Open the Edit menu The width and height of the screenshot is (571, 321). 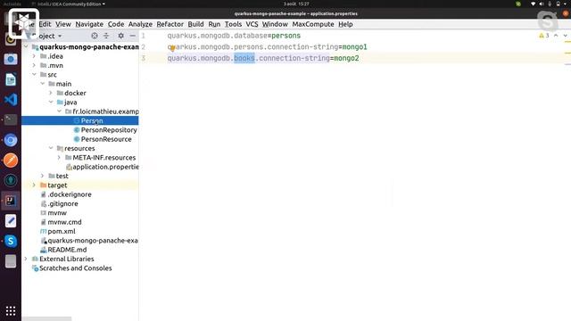click(x=45, y=24)
